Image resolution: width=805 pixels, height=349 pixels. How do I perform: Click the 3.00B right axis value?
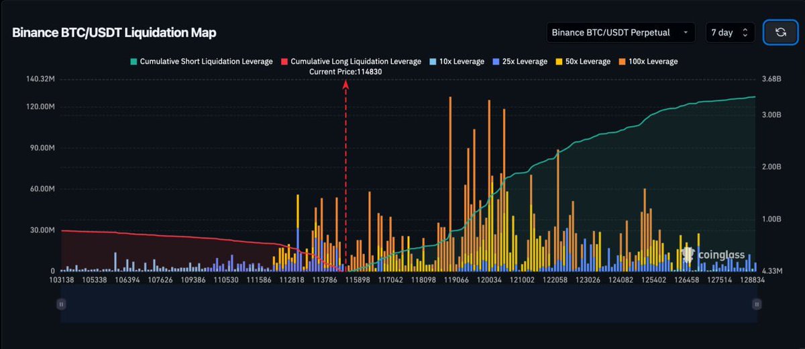pos(772,115)
